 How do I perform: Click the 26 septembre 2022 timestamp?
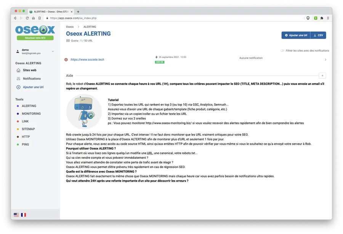coord(172,57)
